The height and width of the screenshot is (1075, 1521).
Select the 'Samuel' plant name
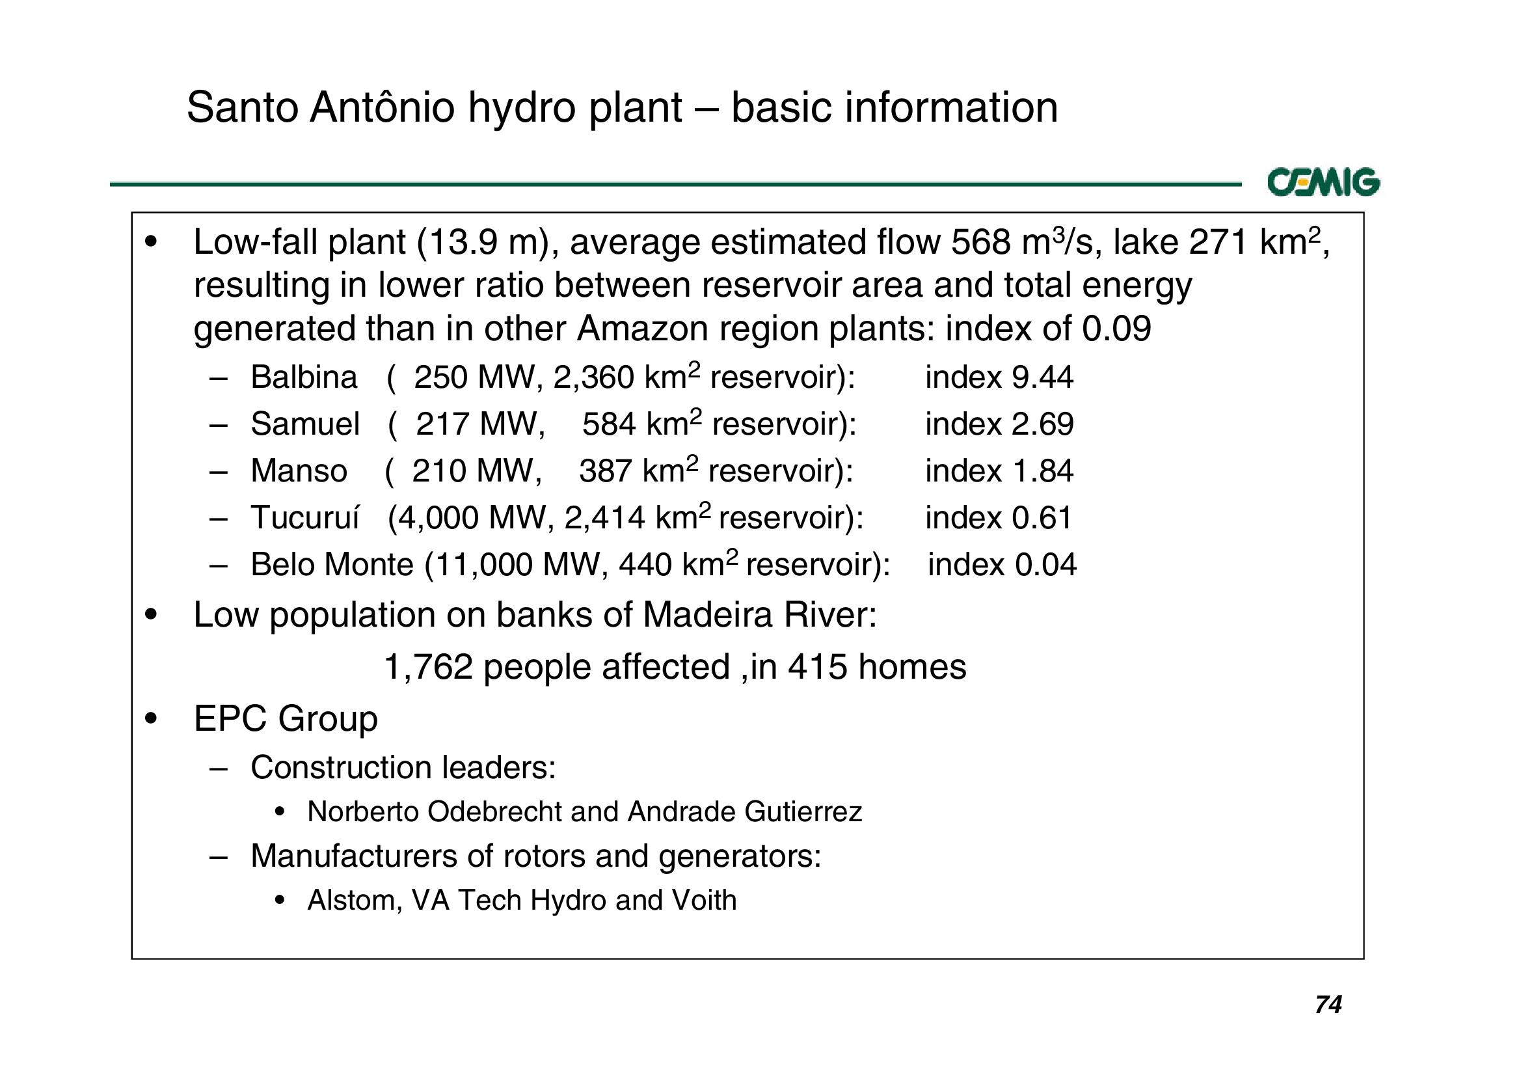point(305,424)
